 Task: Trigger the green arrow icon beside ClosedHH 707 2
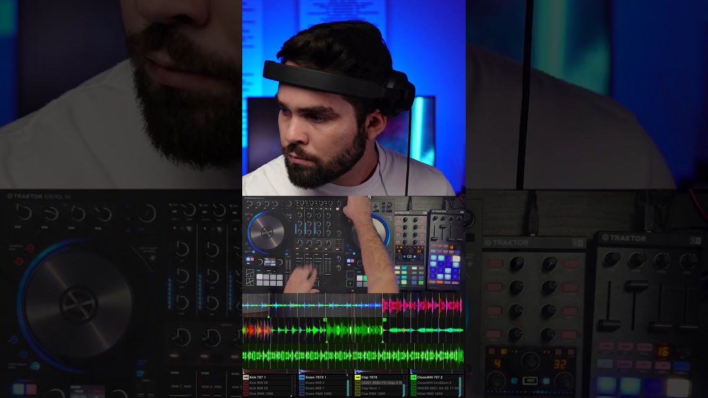pyautogui.click(x=413, y=378)
